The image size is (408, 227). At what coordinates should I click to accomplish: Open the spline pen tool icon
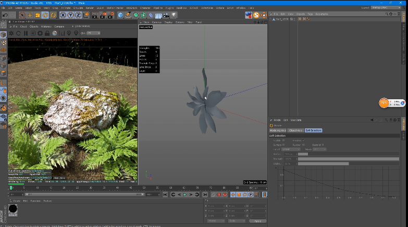(x=128, y=15)
